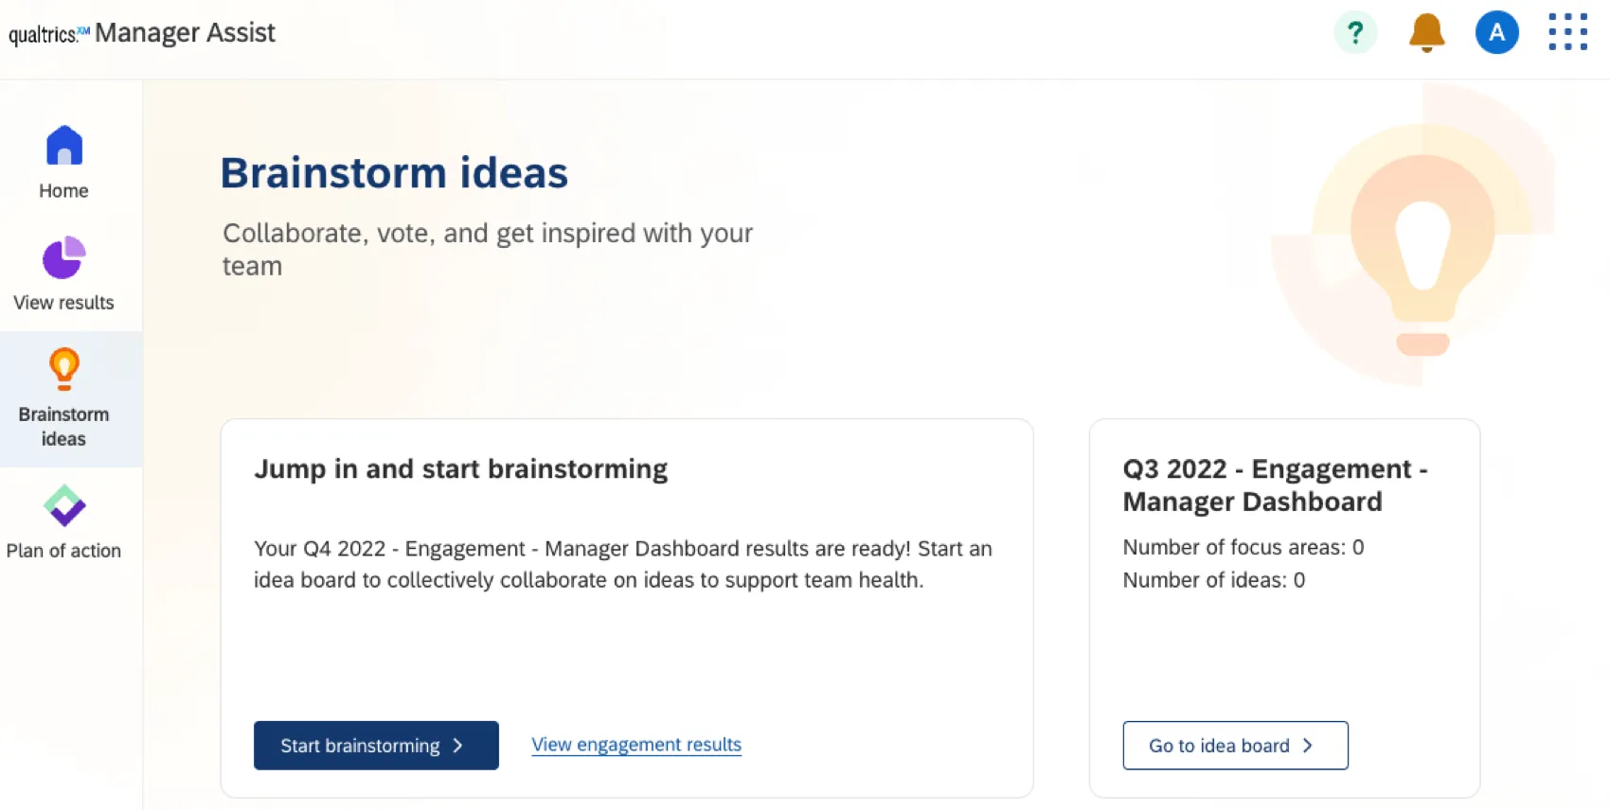
Task: Check notifications via the bell icon
Action: point(1425,32)
